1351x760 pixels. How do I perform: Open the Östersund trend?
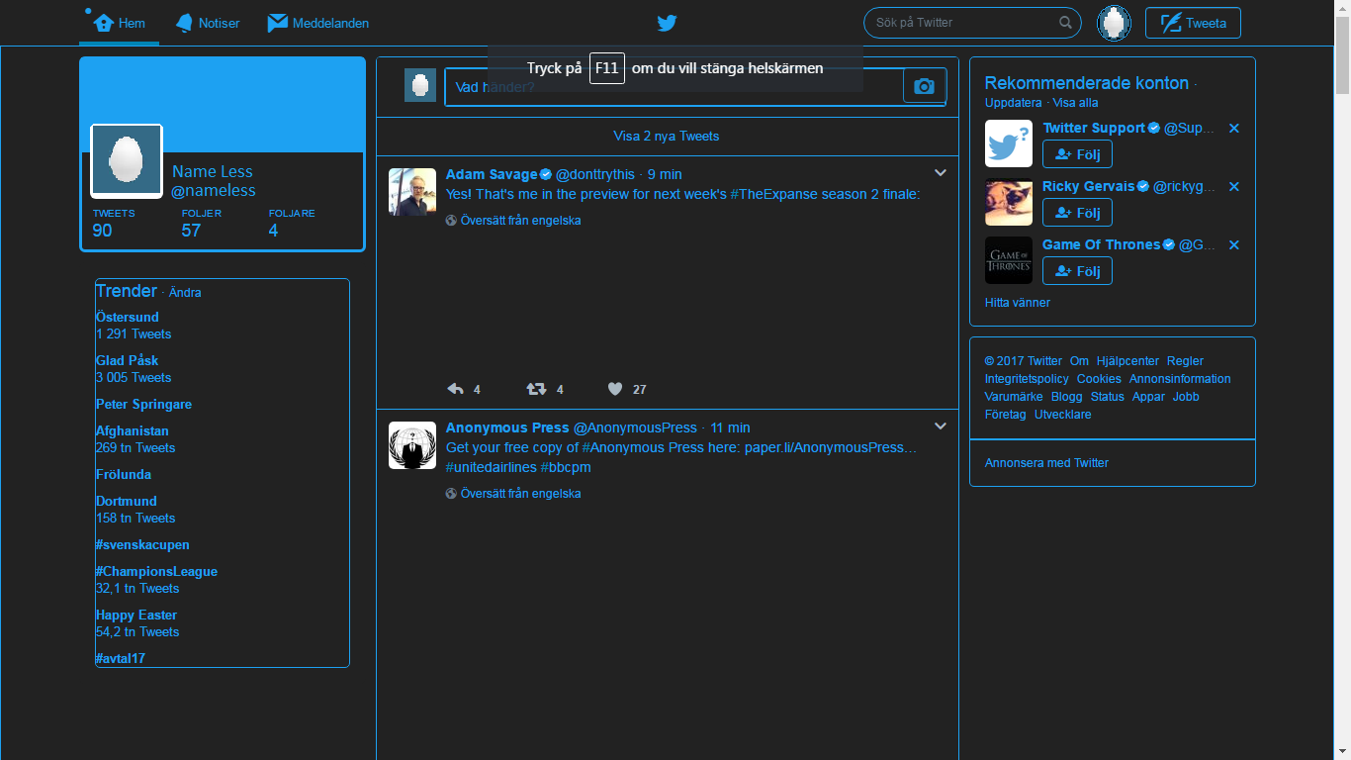(x=128, y=318)
